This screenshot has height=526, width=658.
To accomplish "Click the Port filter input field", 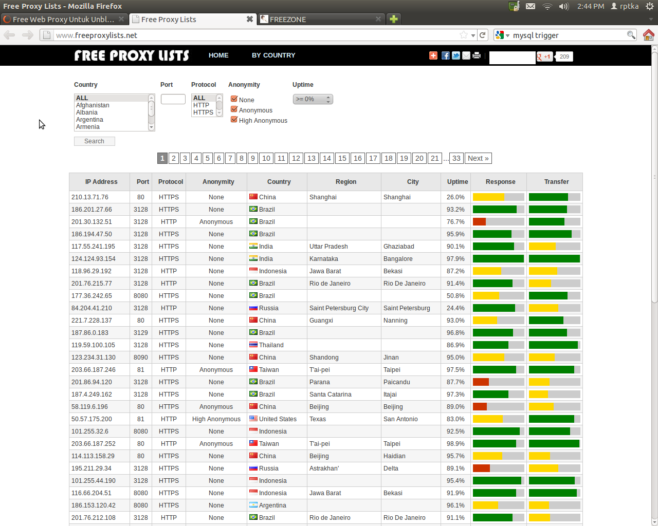I will point(173,99).
